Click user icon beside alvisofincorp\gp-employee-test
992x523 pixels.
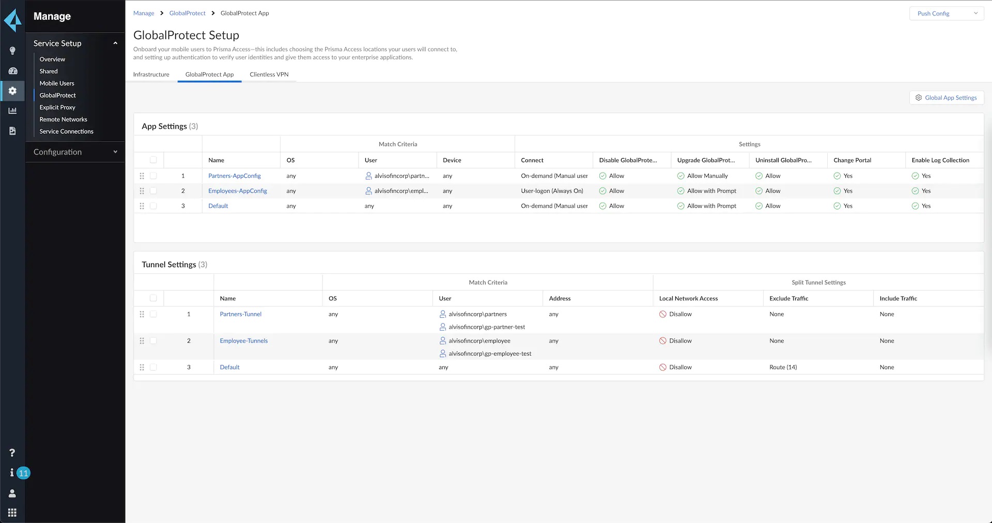(x=443, y=353)
